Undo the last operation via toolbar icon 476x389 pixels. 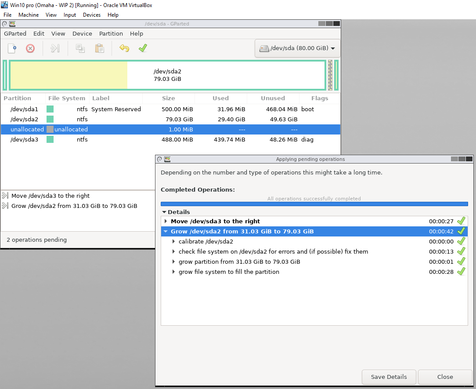(124, 48)
